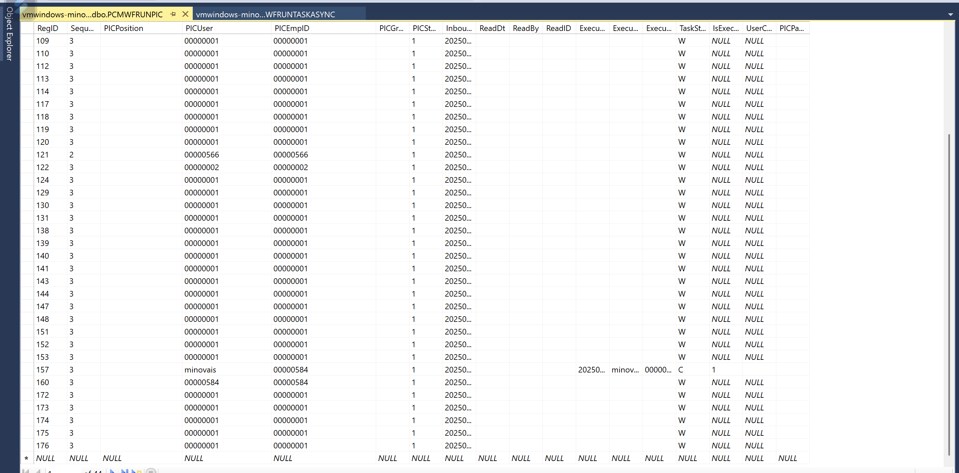959x473 pixels.
Task: Select RegID cell with value 121
Action: (x=50, y=154)
